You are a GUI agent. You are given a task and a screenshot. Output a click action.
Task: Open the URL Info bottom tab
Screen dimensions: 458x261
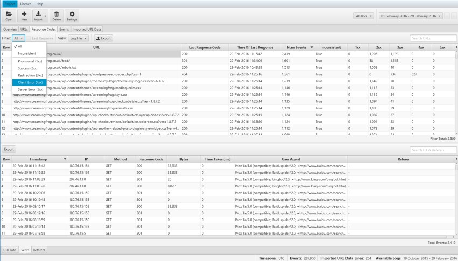pyautogui.click(x=10, y=250)
